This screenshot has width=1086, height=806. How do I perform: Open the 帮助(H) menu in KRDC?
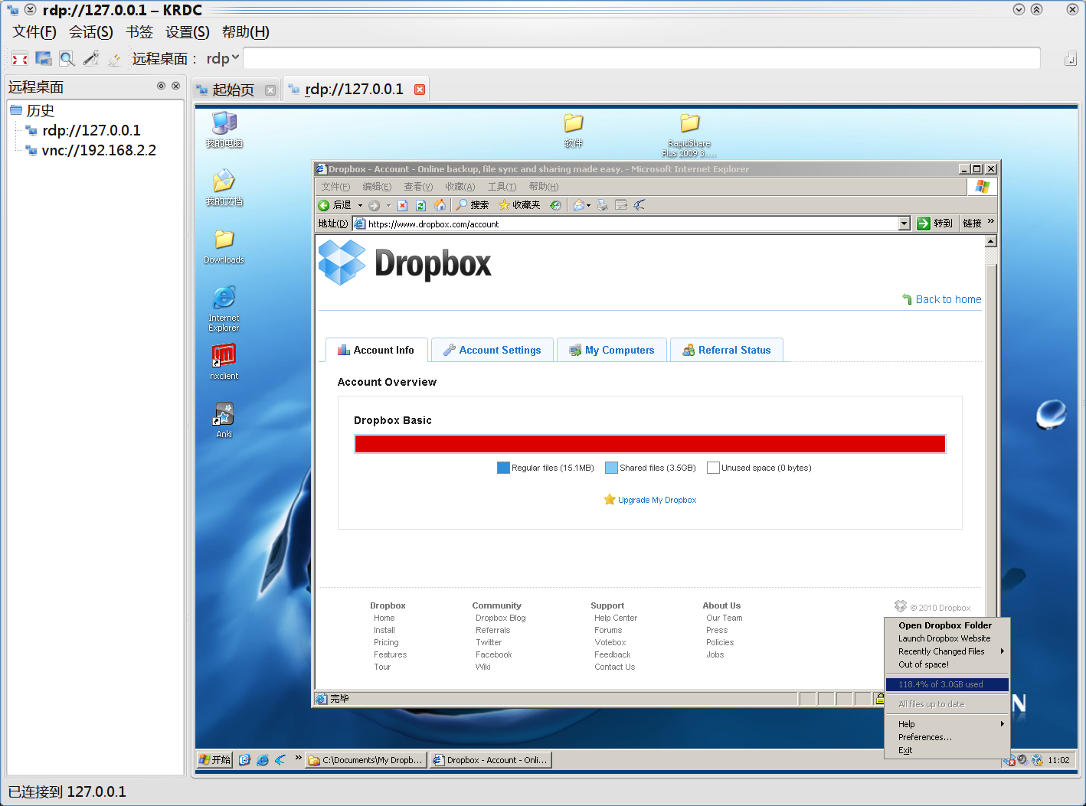pyautogui.click(x=246, y=32)
